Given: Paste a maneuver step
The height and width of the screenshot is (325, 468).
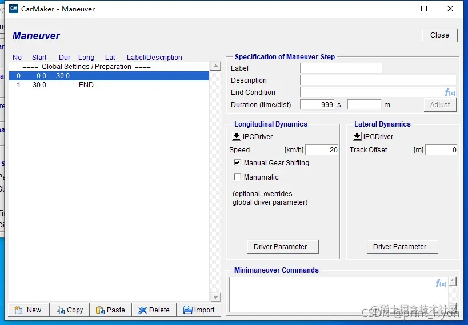Looking at the screenshot, I should click(x=111, y=310).
